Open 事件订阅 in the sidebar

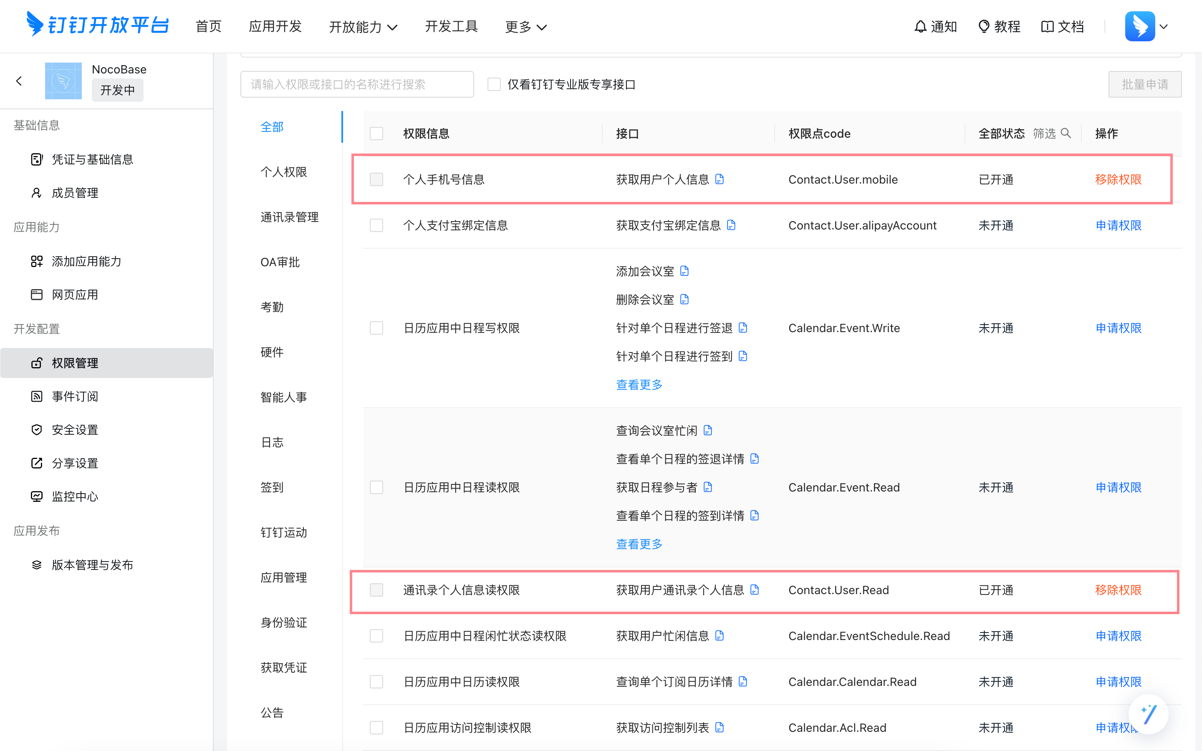(x=75, y=396)
